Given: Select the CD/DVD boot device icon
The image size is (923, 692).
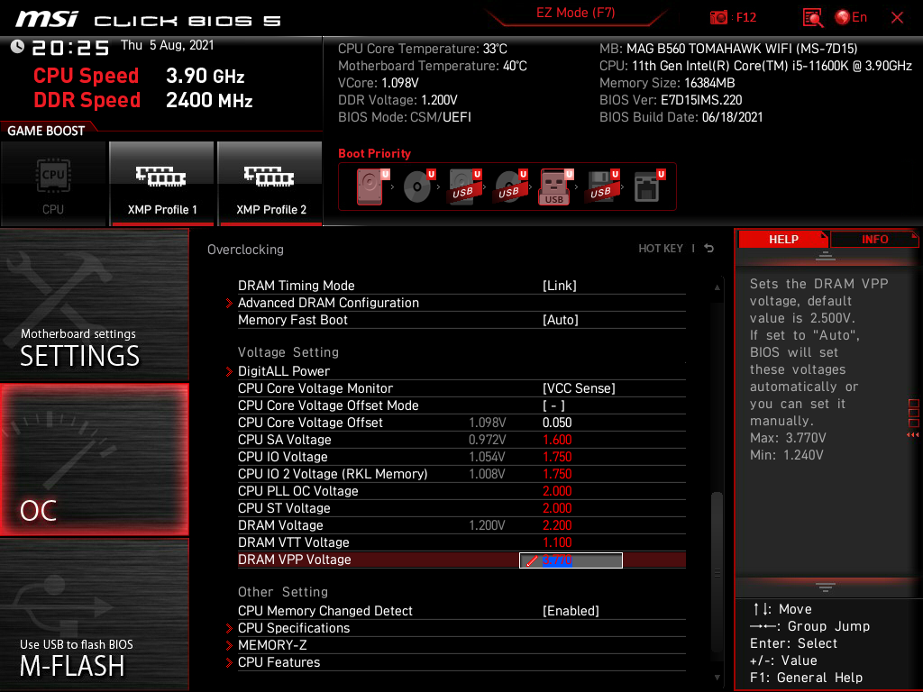Looking at the screenshot, I should pyautogui.click(x=418, y=187).
